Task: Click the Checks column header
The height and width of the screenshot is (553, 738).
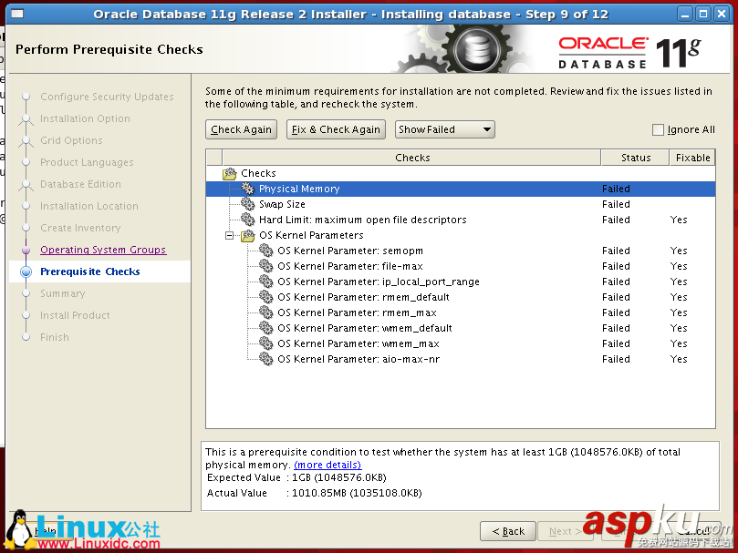Action: [411, 158]
